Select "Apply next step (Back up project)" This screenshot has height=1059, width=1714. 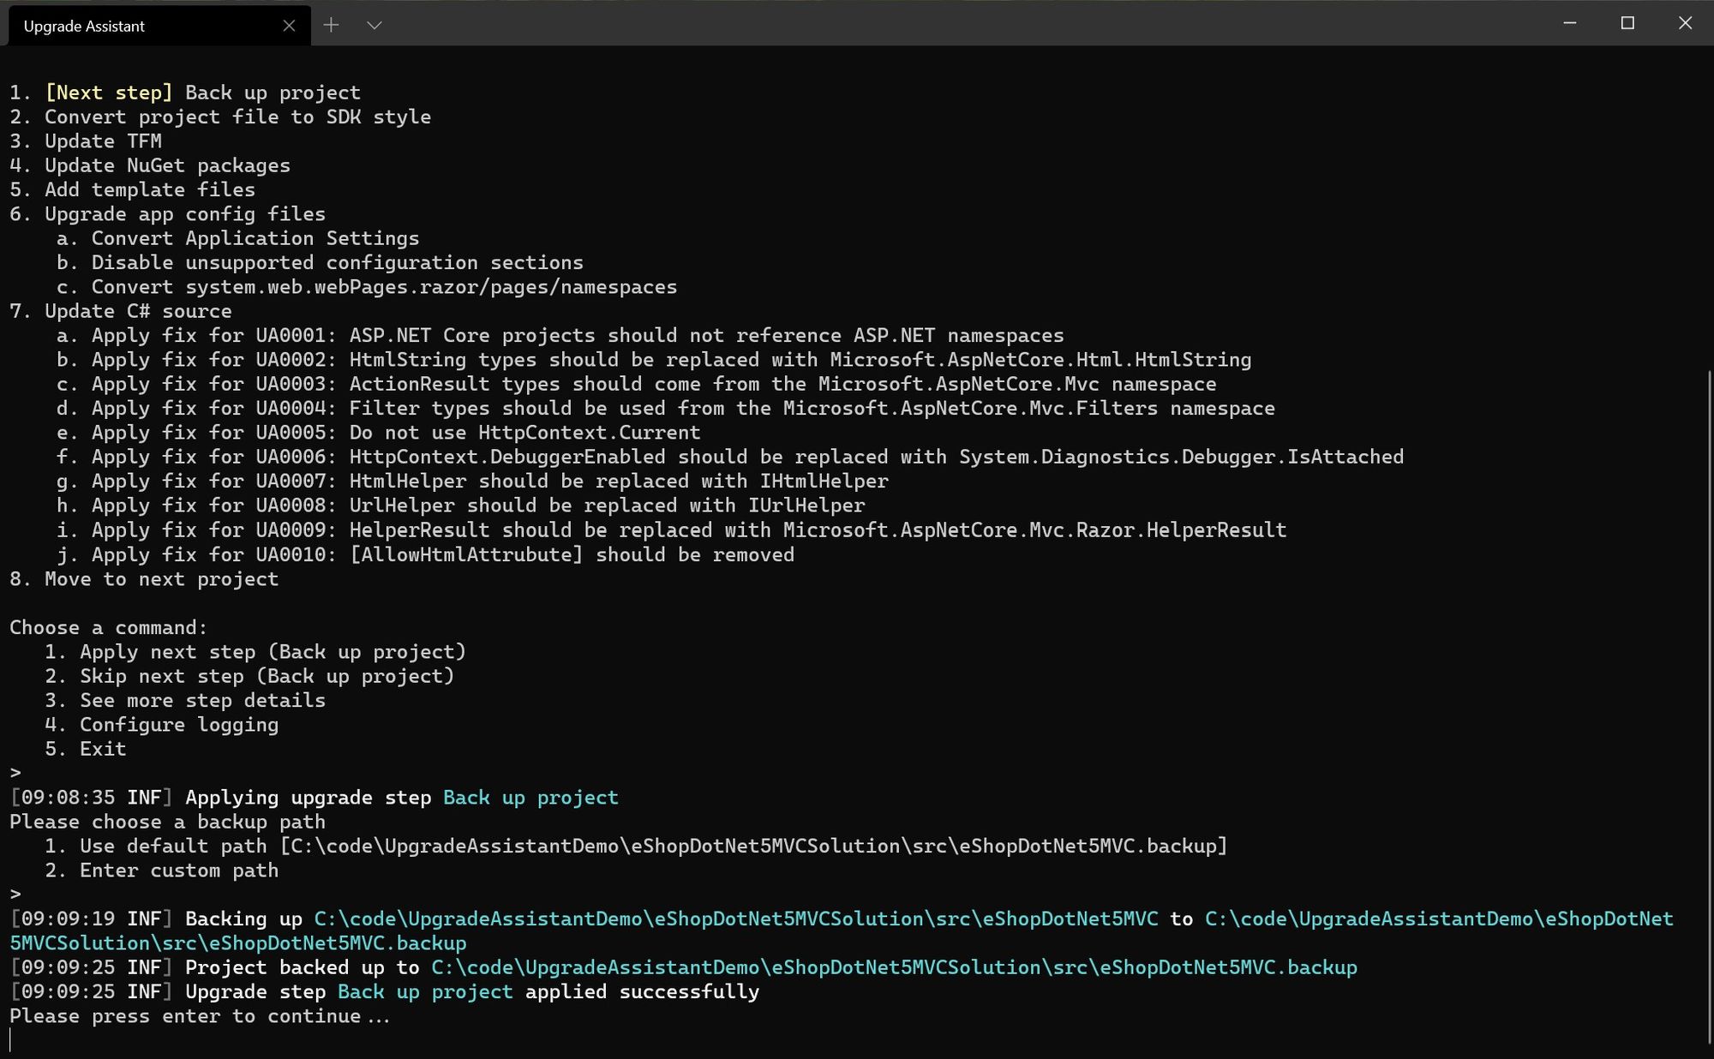tap(273, 651)
